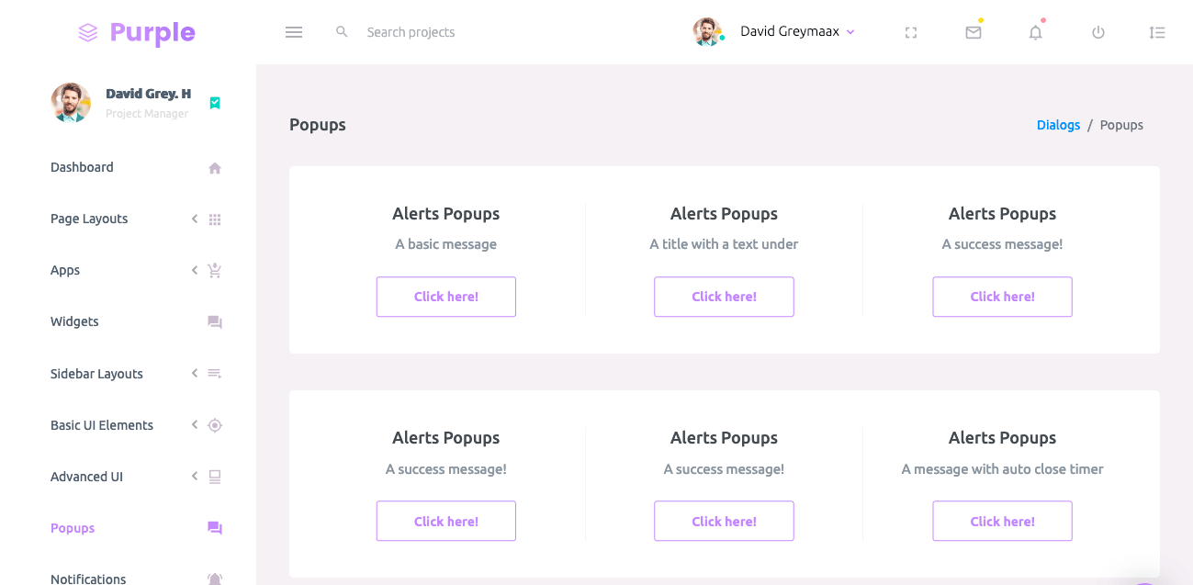Image resolution: width=1193 pixels, height=585 pixels.
Task: Click the power logout icon
Action: 1098,32
